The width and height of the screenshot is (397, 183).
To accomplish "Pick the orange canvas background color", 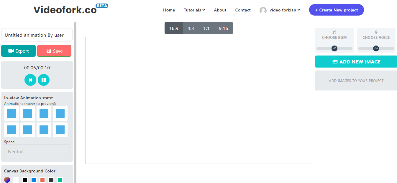I will click(42, 180).
